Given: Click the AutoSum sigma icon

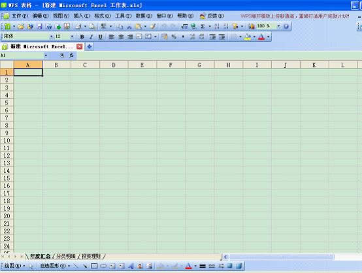Looking at the screenshot, I should click(203, 26).
